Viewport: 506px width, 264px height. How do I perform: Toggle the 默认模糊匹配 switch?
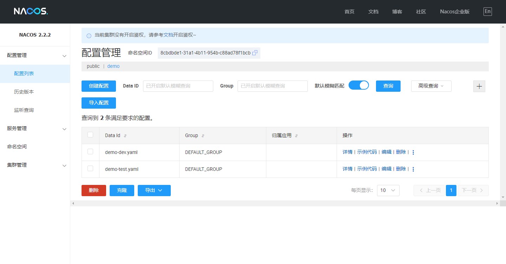pos(359,85)
